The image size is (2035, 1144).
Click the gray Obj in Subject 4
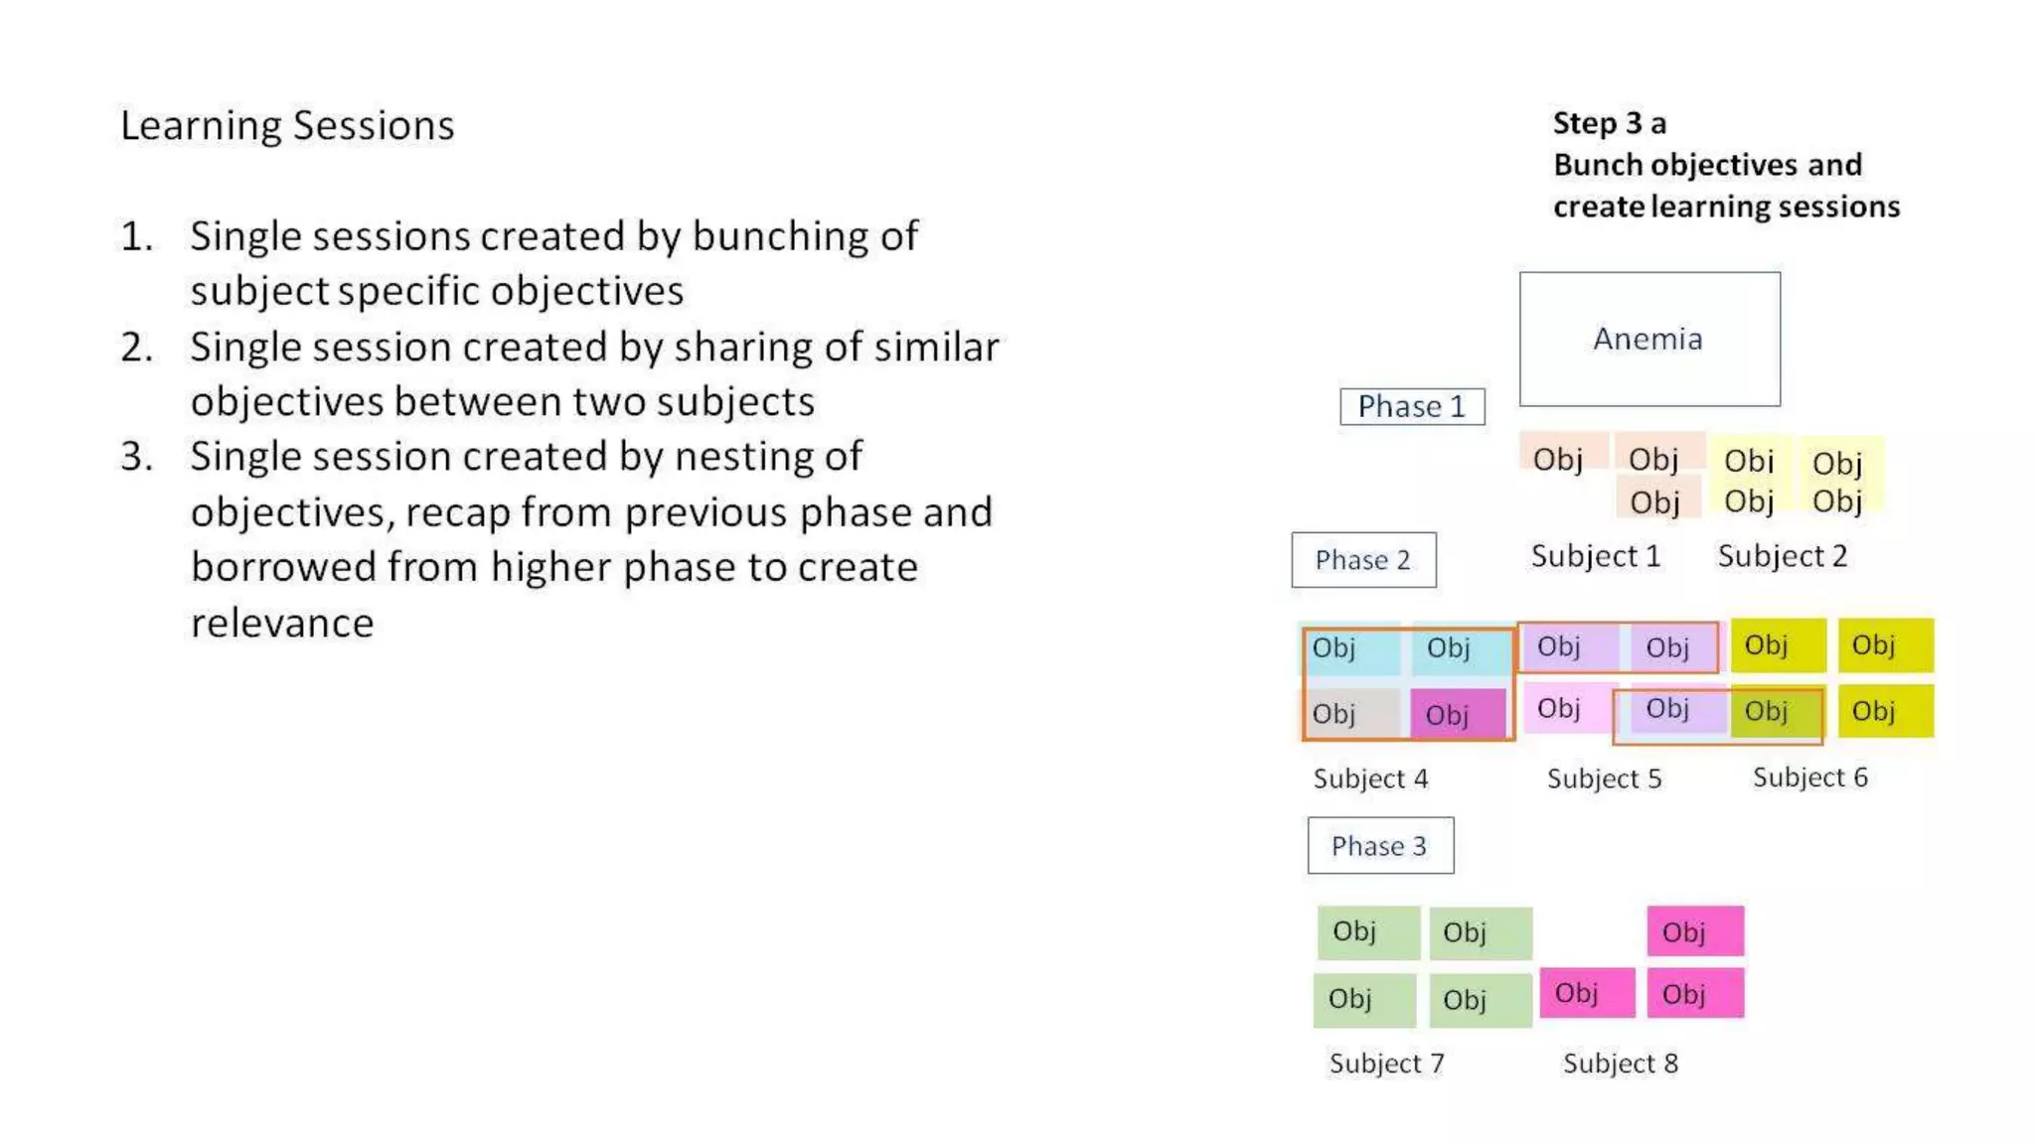point(1353,713)
